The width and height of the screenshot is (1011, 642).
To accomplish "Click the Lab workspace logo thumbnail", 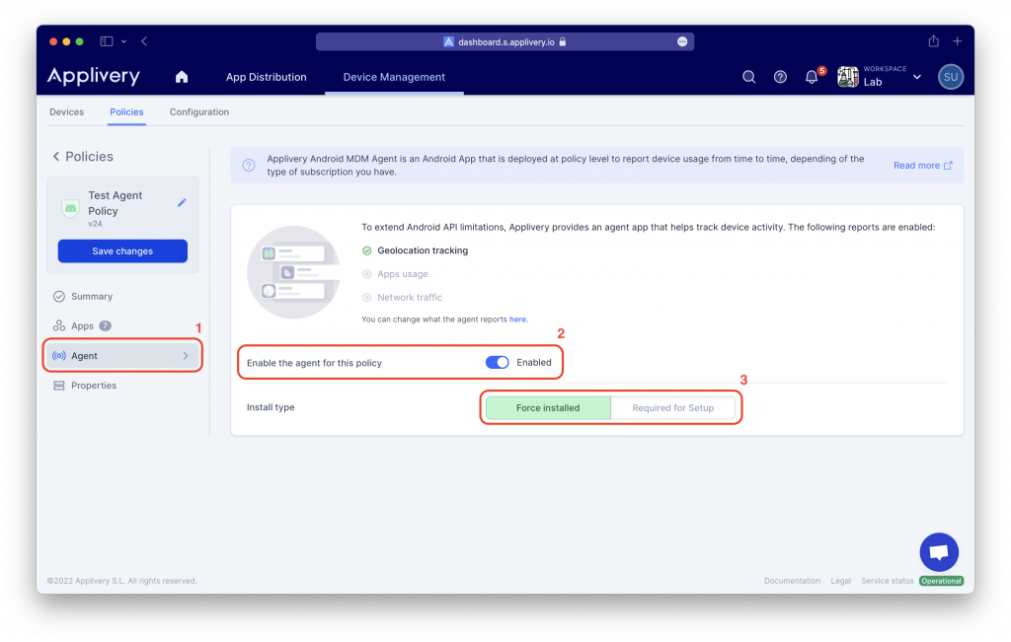I will coord(848,77).
